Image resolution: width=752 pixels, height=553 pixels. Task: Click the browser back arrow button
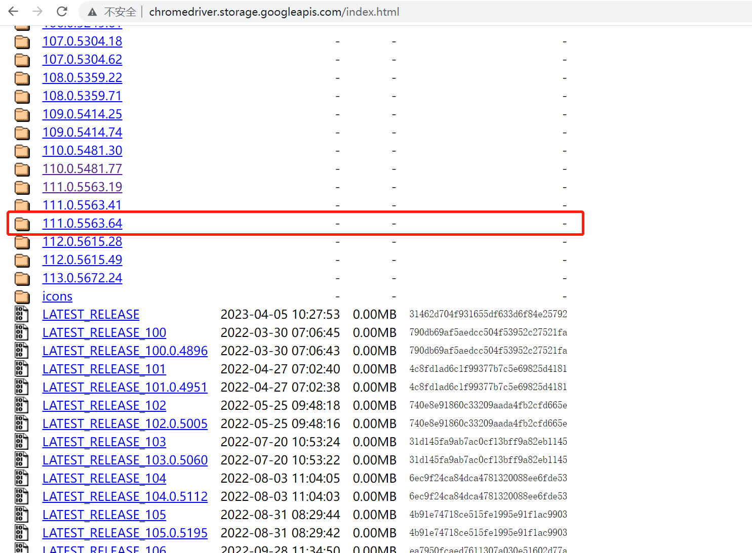pyautogui.click(x=14, y=11)
